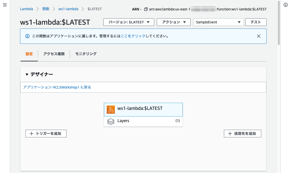Select the 設定 tab
This screenshot has height=173, width=290.
pyautogui.click(x=29, y=54)
